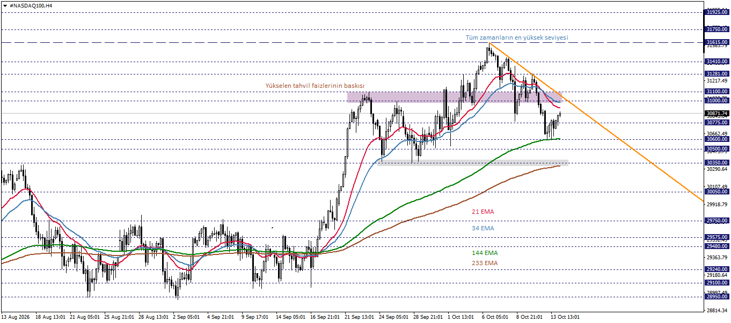The image size is (731, 323).
Task: Click the 30775.00 price level tag
Action: [717, 123]
